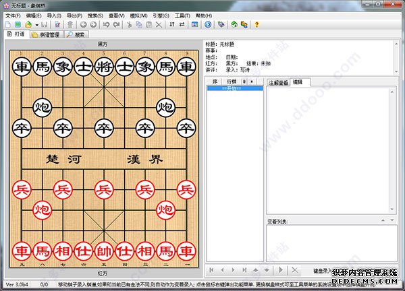Viewport: 405px width, 291px height.
Task: Click the open folder toolbar icon
Action: point(28,25)
